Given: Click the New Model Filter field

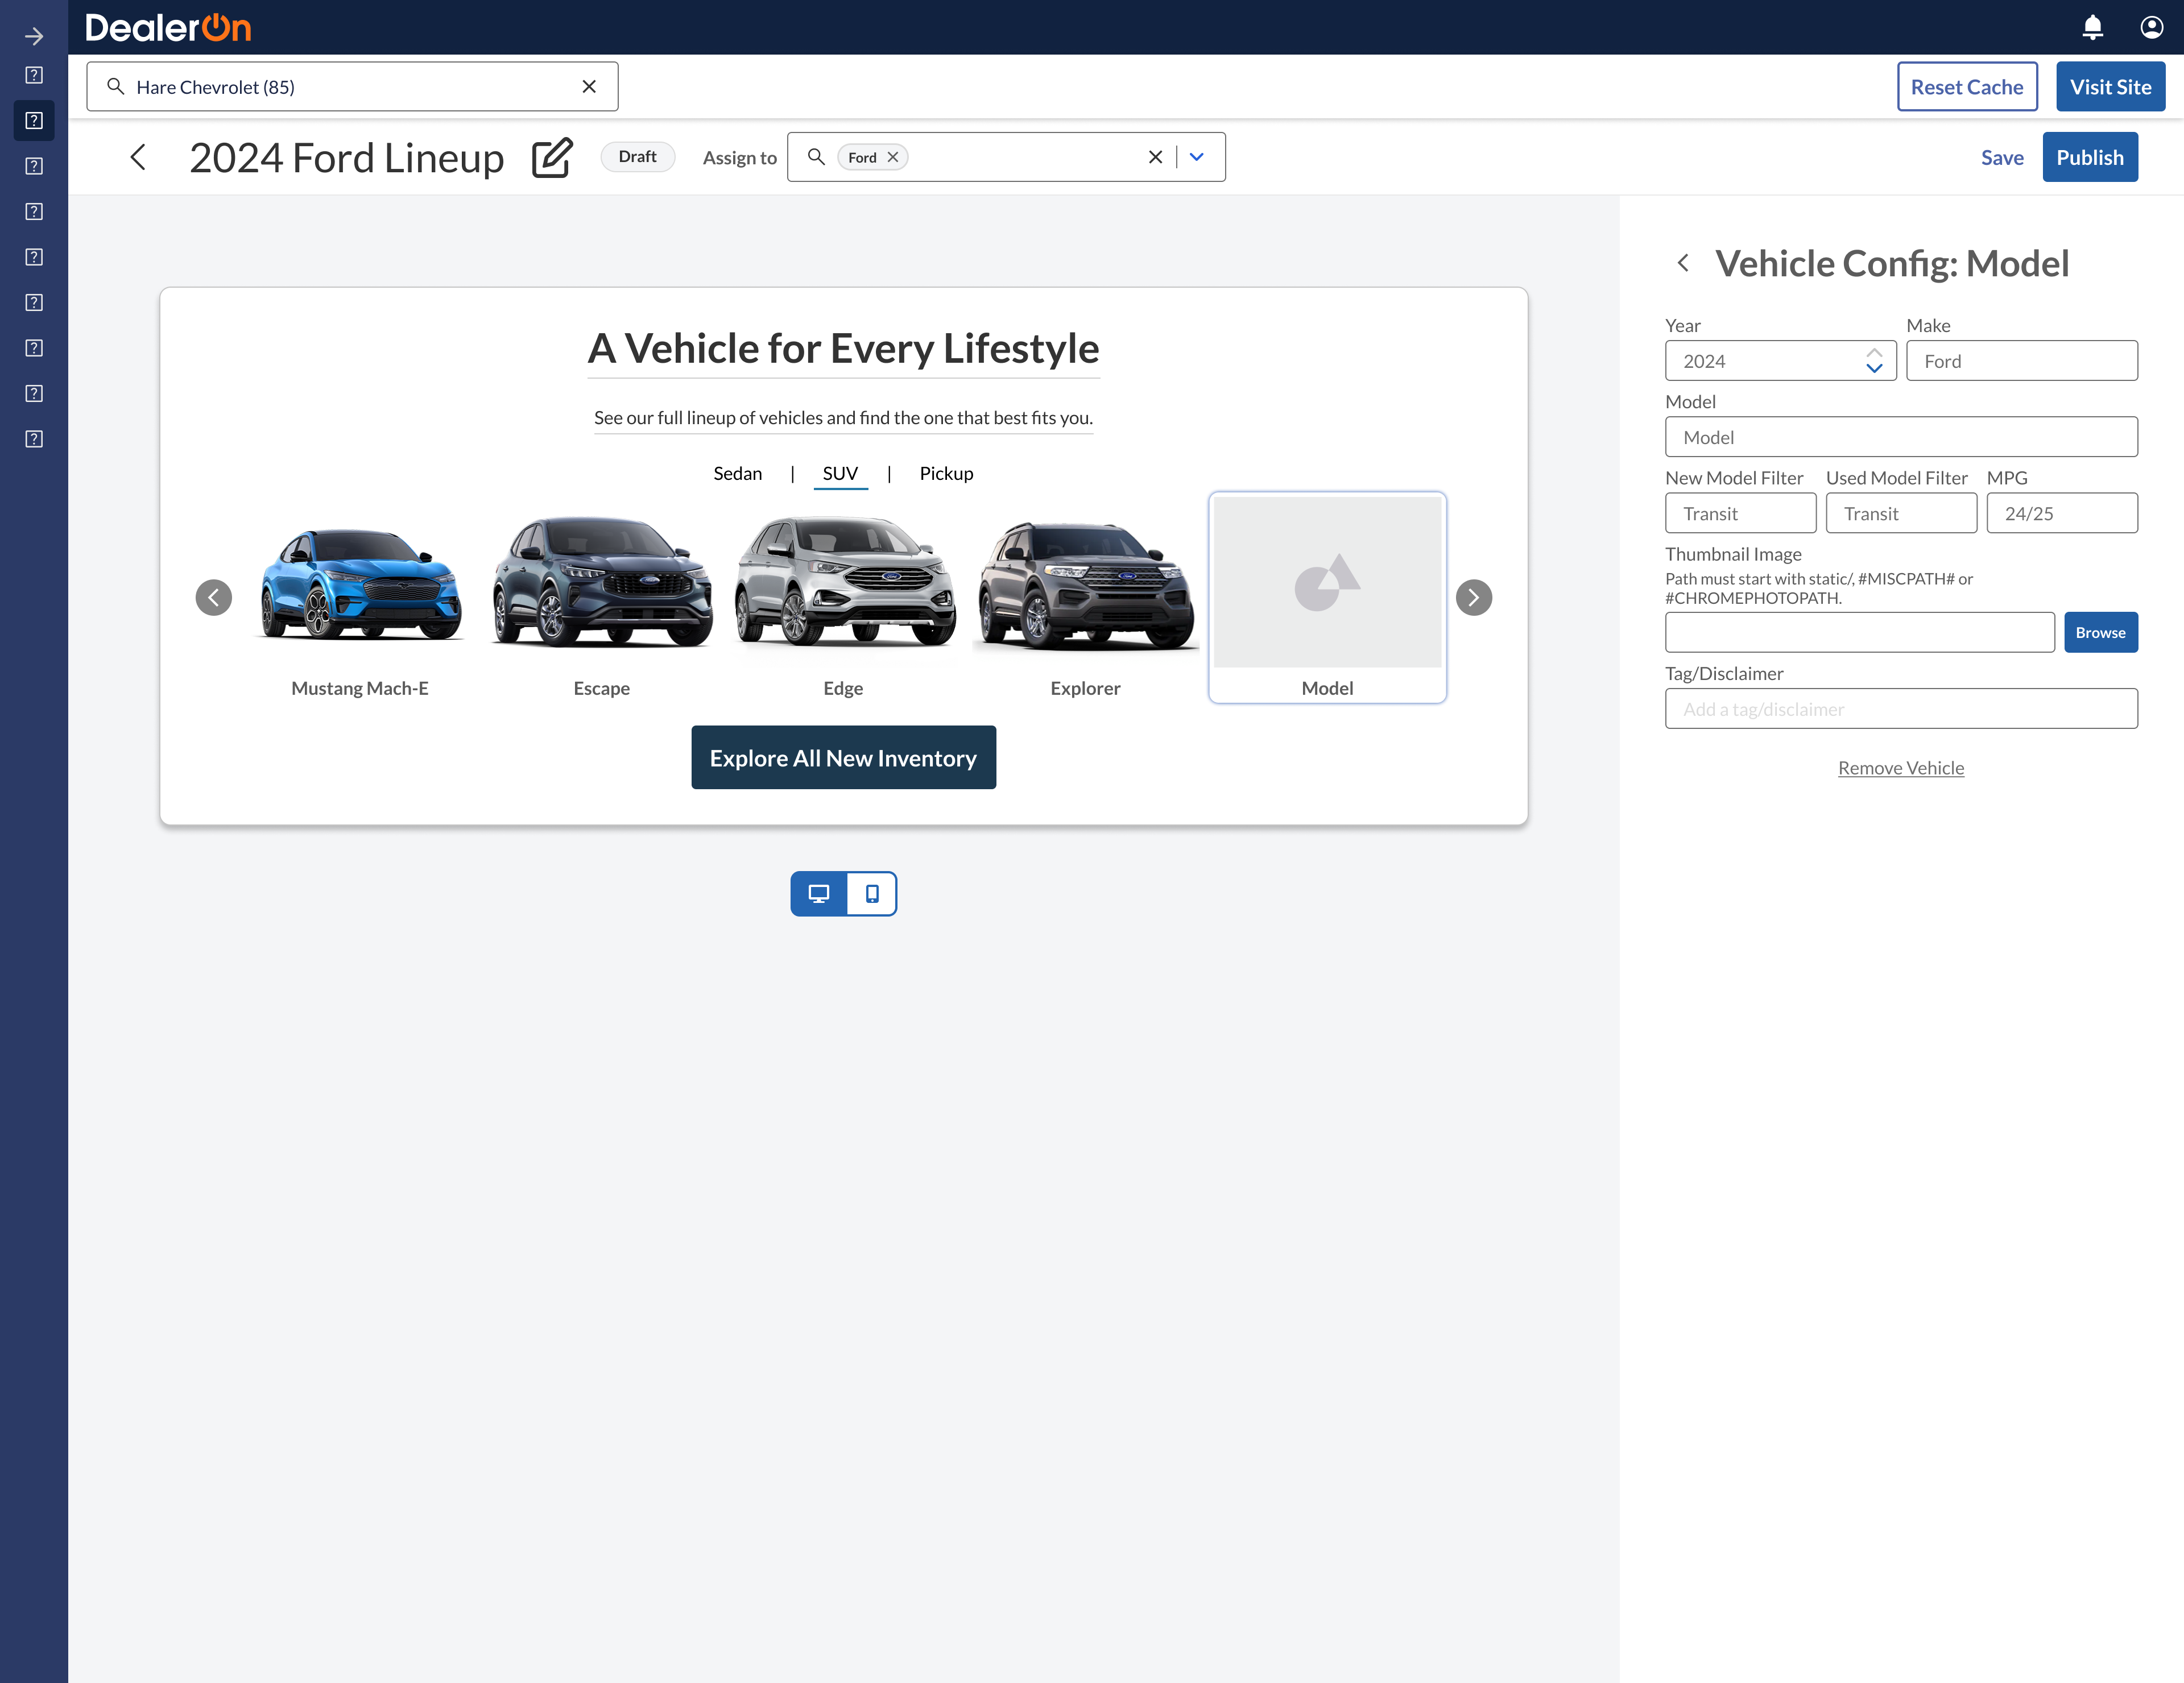Looking at the screenshot, I should tap(1740, 513).
